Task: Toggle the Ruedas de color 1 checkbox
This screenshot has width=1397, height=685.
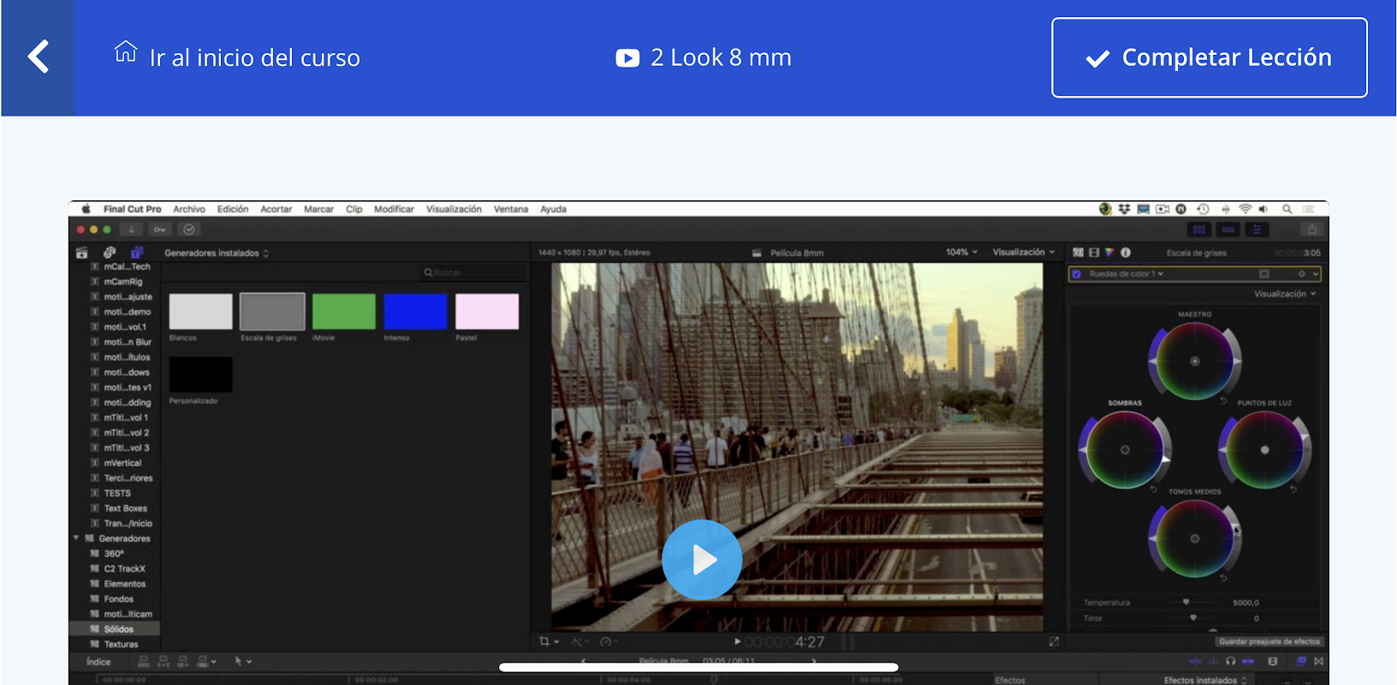Action: (x=1077, y=274)
